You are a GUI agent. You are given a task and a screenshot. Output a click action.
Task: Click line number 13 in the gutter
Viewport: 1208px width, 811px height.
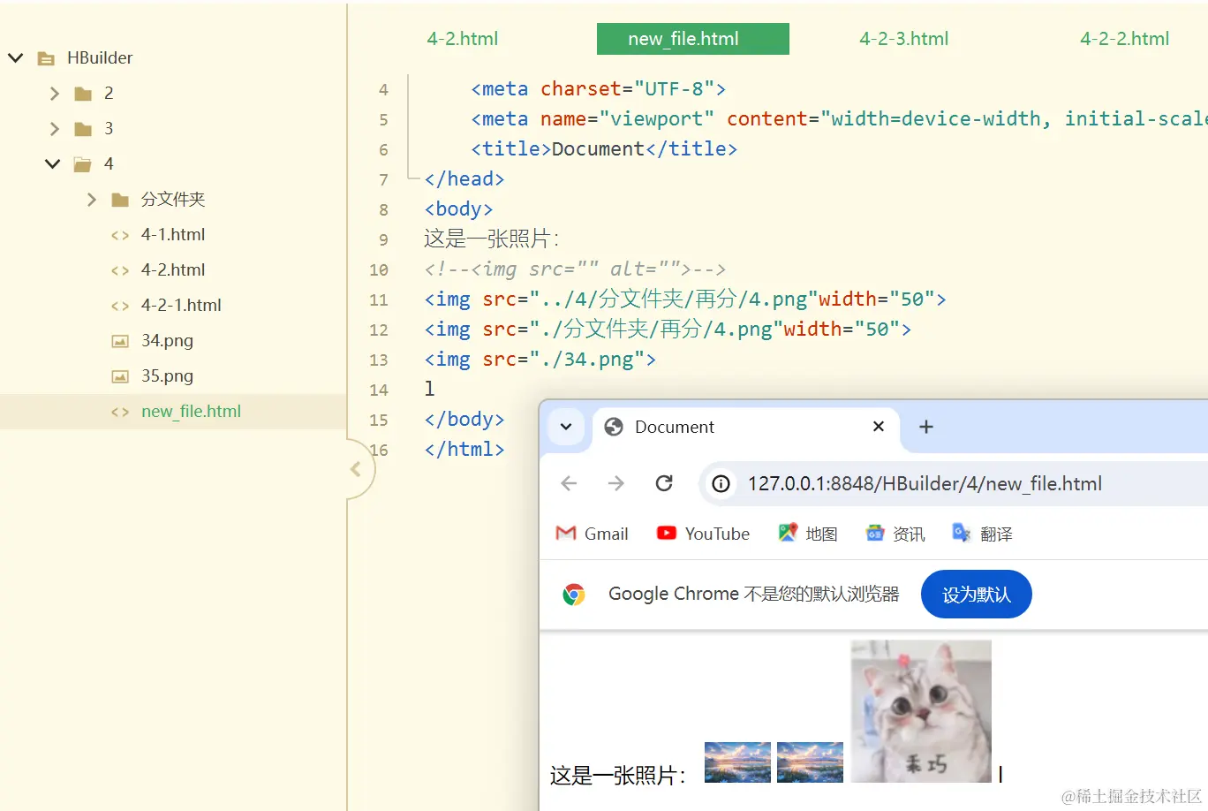tap(379, 360)
